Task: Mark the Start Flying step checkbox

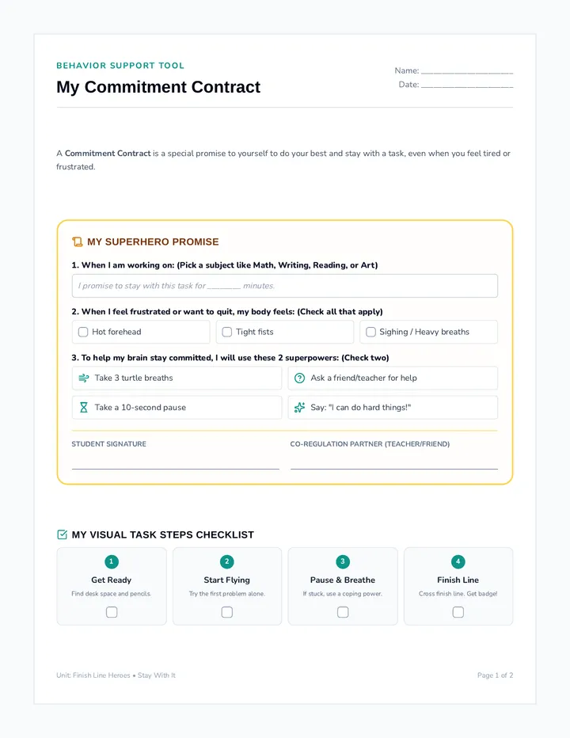Action: tap(227, 612)
